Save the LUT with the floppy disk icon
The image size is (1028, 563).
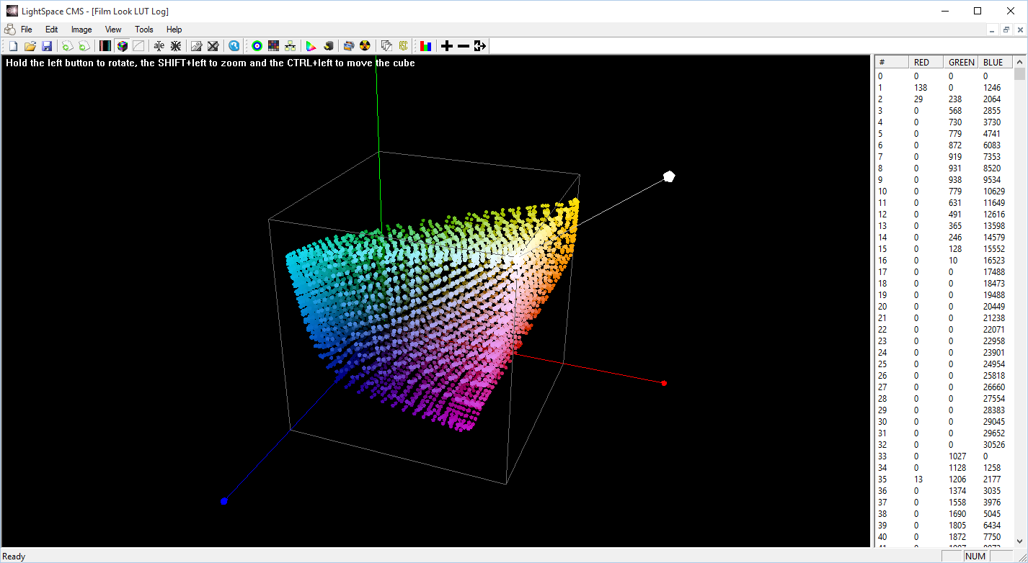(x=46, y=46)
